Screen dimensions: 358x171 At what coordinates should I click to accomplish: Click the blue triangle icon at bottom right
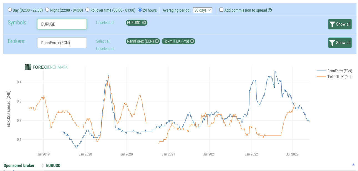[353, 164]
